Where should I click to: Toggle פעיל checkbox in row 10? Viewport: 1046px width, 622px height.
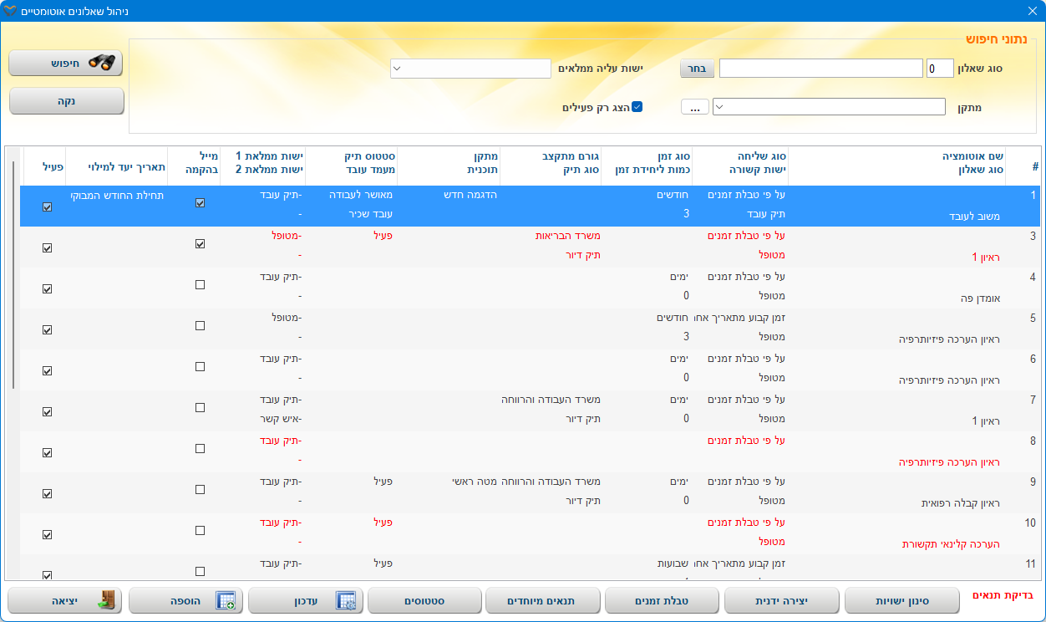[47, 534]
